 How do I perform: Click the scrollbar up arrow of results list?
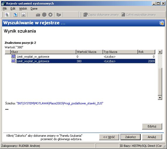click(160, 52)
